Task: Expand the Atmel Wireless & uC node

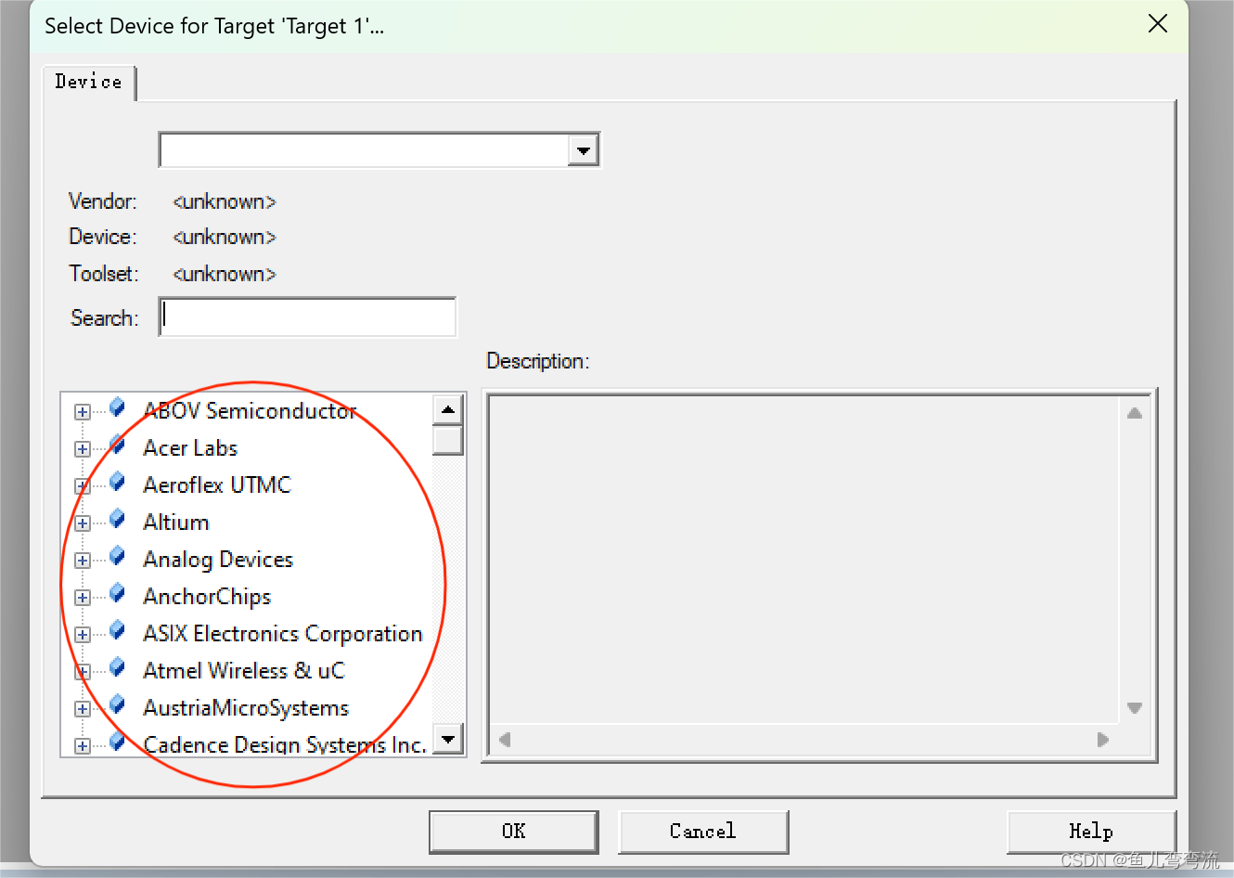Action: point(83,672)
